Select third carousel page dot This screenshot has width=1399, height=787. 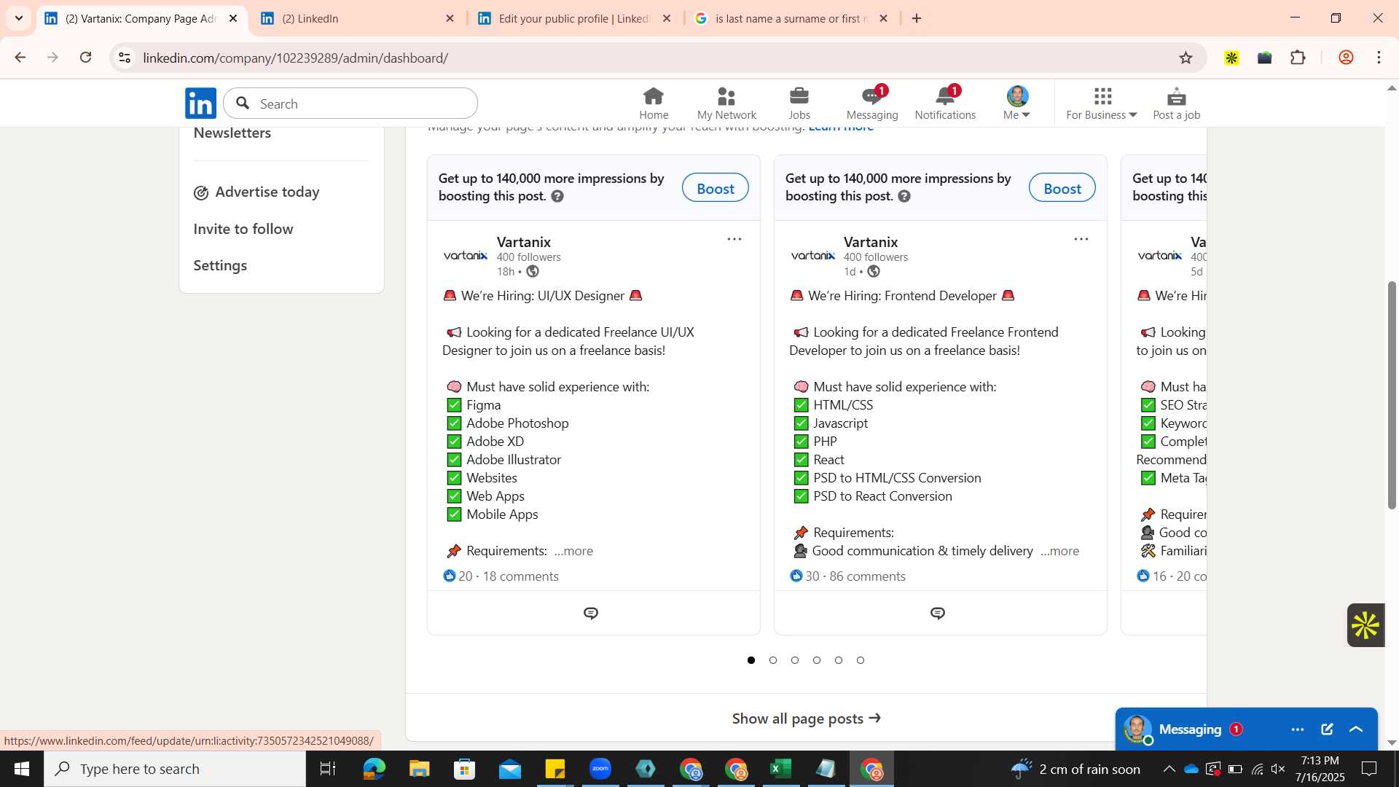tap(795, 660)
